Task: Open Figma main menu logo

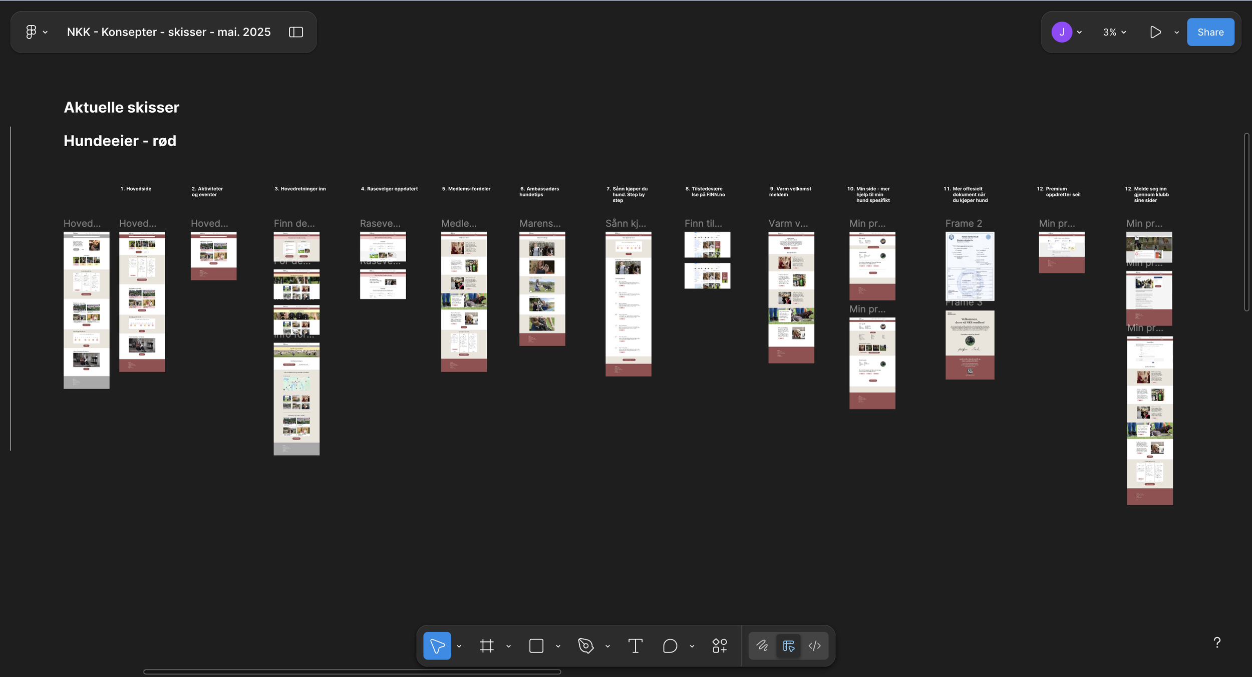Action: pyautogui.click(x=31, y=32)
